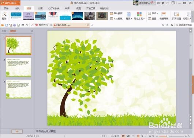Expand the quick access toolbar customize arrow
The width and height of the screenshot is (194, 138).
(32, 25)
